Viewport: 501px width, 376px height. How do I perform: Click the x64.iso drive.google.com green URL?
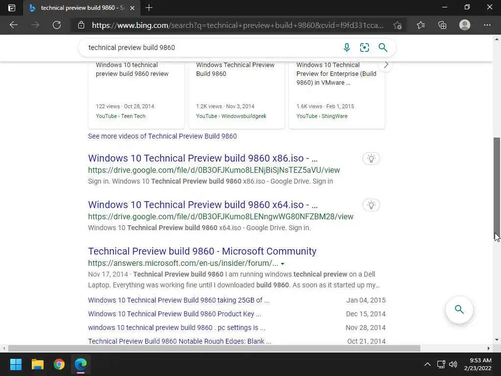tap(221, 216)
